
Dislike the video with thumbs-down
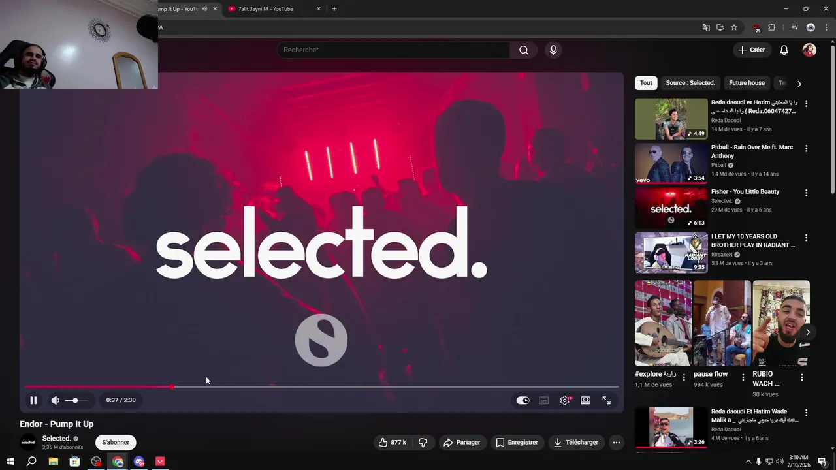pyautogui.click(x=423, y=443)
